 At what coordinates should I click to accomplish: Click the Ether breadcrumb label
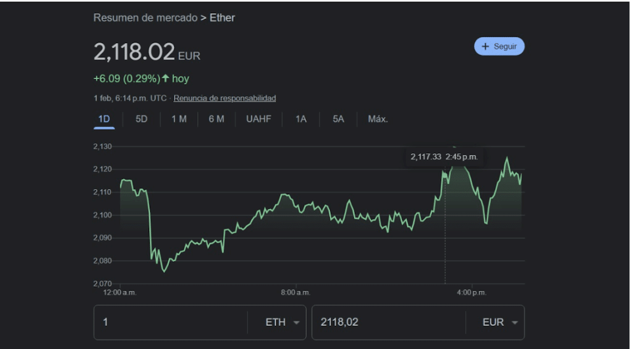[223, 17]
